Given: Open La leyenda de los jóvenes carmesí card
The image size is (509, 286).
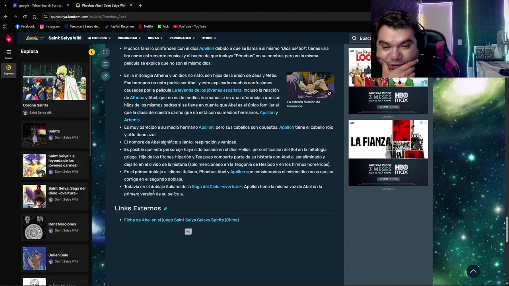Looking at the screenshot, I should [x=54, y=165].
